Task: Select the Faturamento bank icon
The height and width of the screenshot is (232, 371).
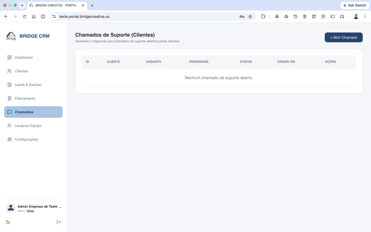Action: point(9,98)
